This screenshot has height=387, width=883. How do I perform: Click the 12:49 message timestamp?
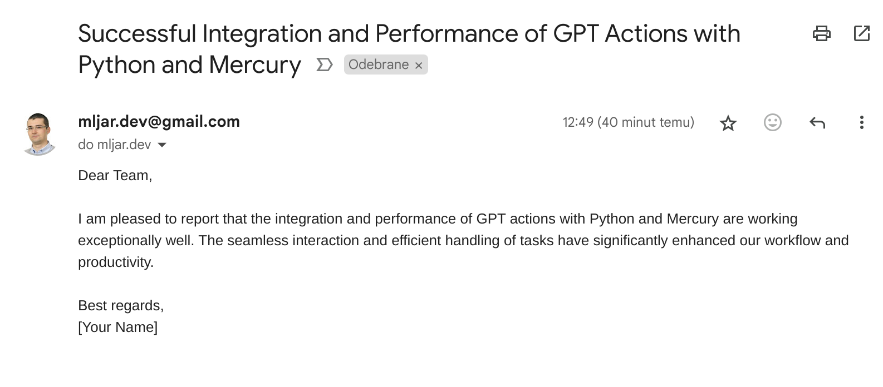coord(628,122)
